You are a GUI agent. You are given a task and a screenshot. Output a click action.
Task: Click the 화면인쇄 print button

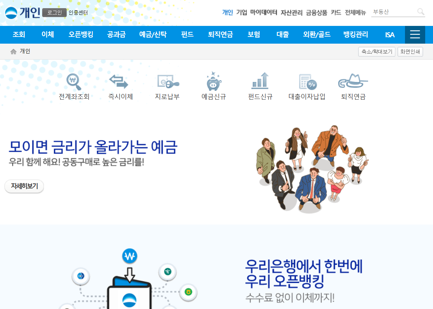(410, 51)
